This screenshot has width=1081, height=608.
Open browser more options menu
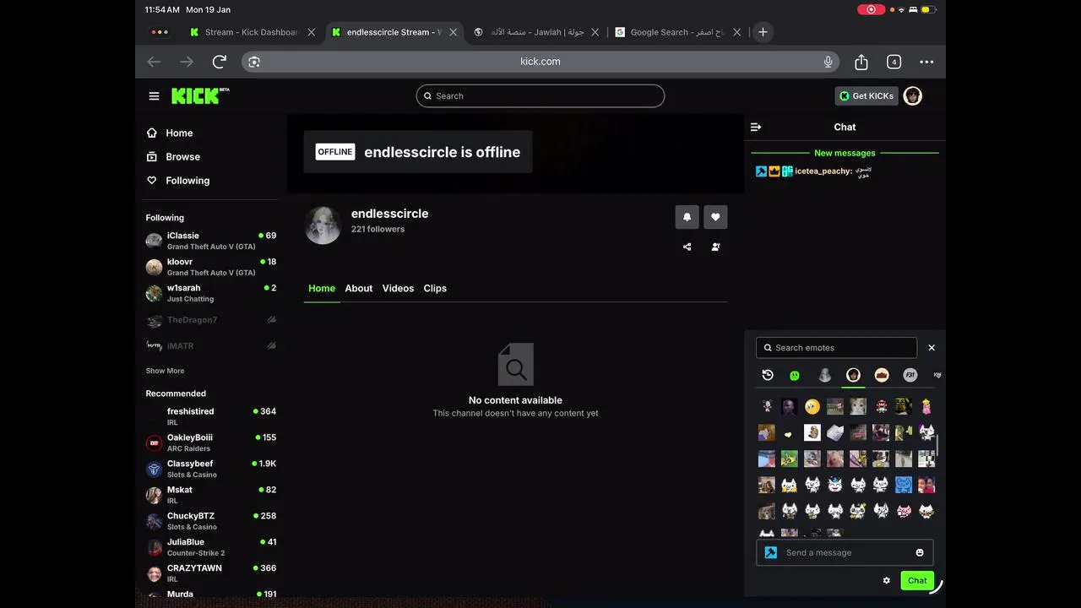click(926, 62)
